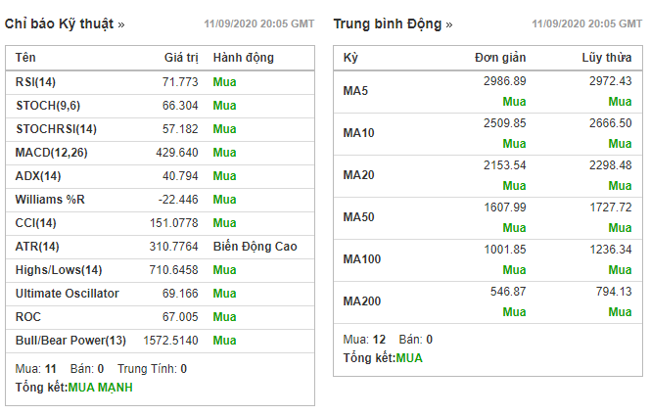This screenshot has height=415, width=650.
Task: Select the MA5 period row
Action: pos(355,91)
